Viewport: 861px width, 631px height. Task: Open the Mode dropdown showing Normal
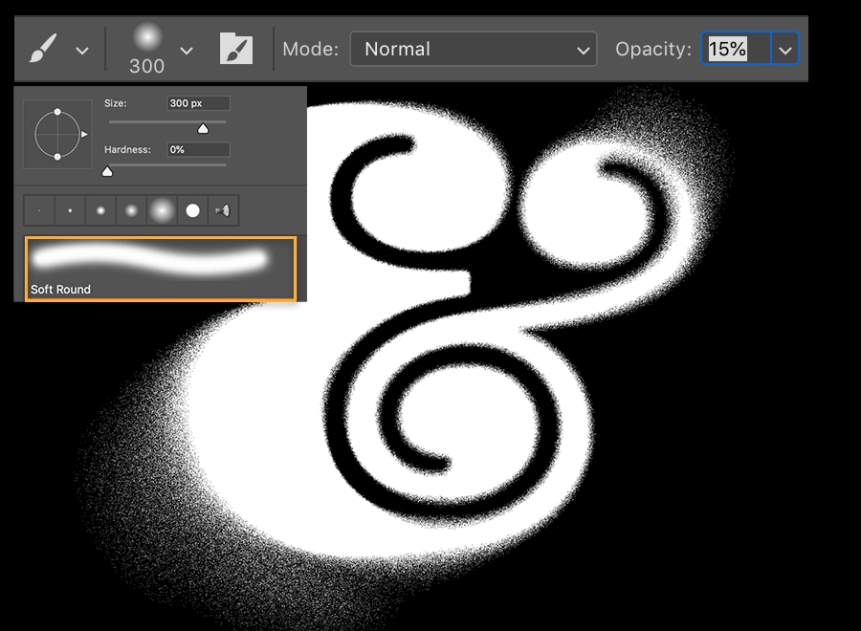tap(474, 49)
